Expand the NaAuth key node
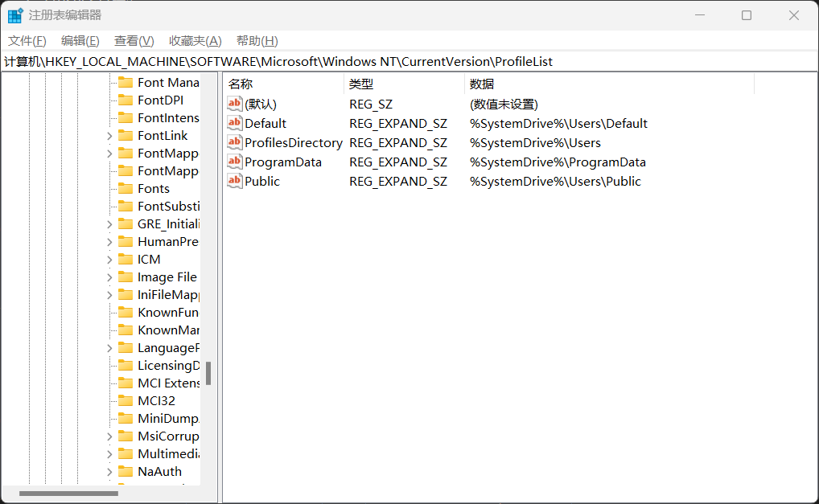Screen dimensions: 819x504 109,471
